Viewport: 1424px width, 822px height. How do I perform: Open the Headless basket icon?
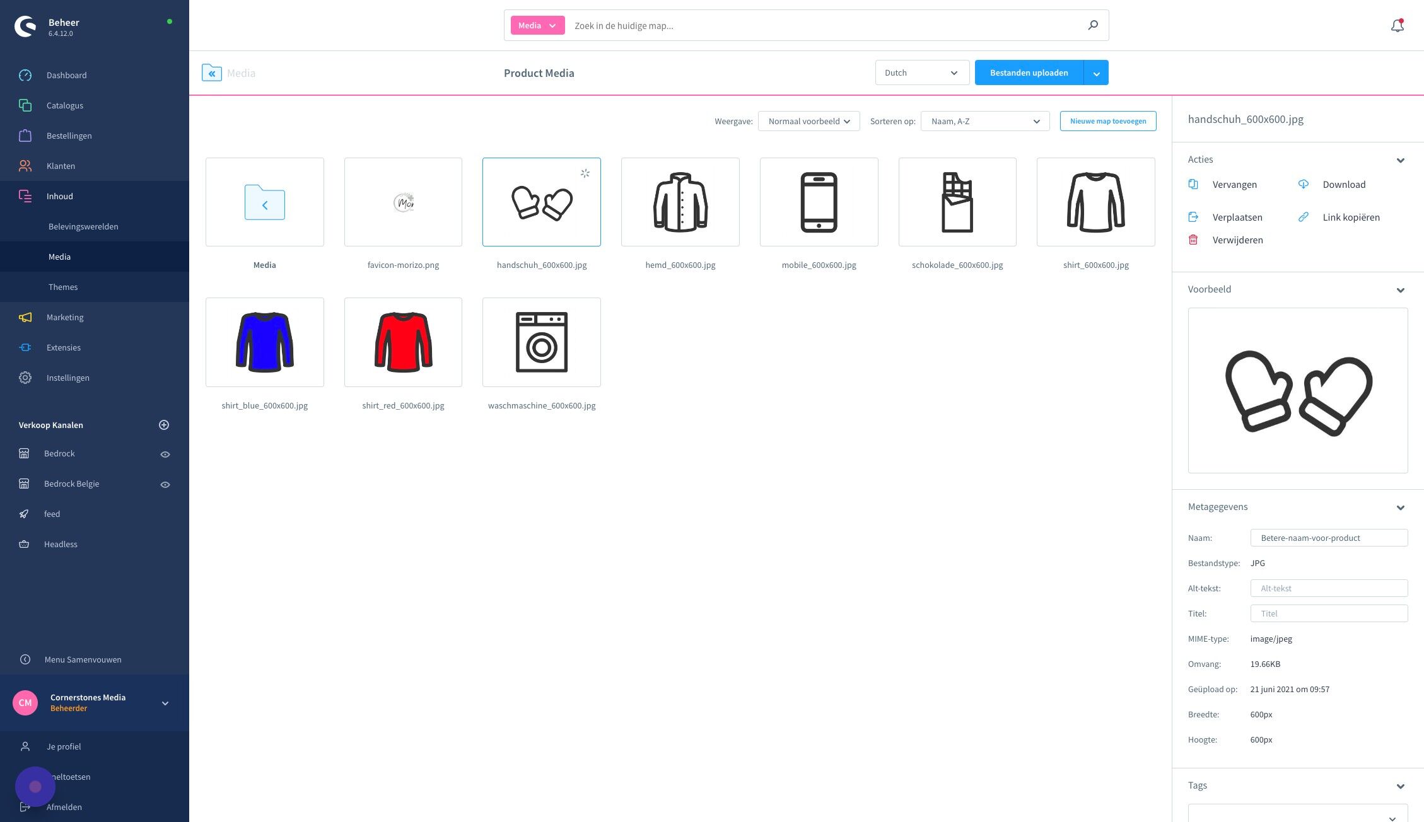pos(24,544)
